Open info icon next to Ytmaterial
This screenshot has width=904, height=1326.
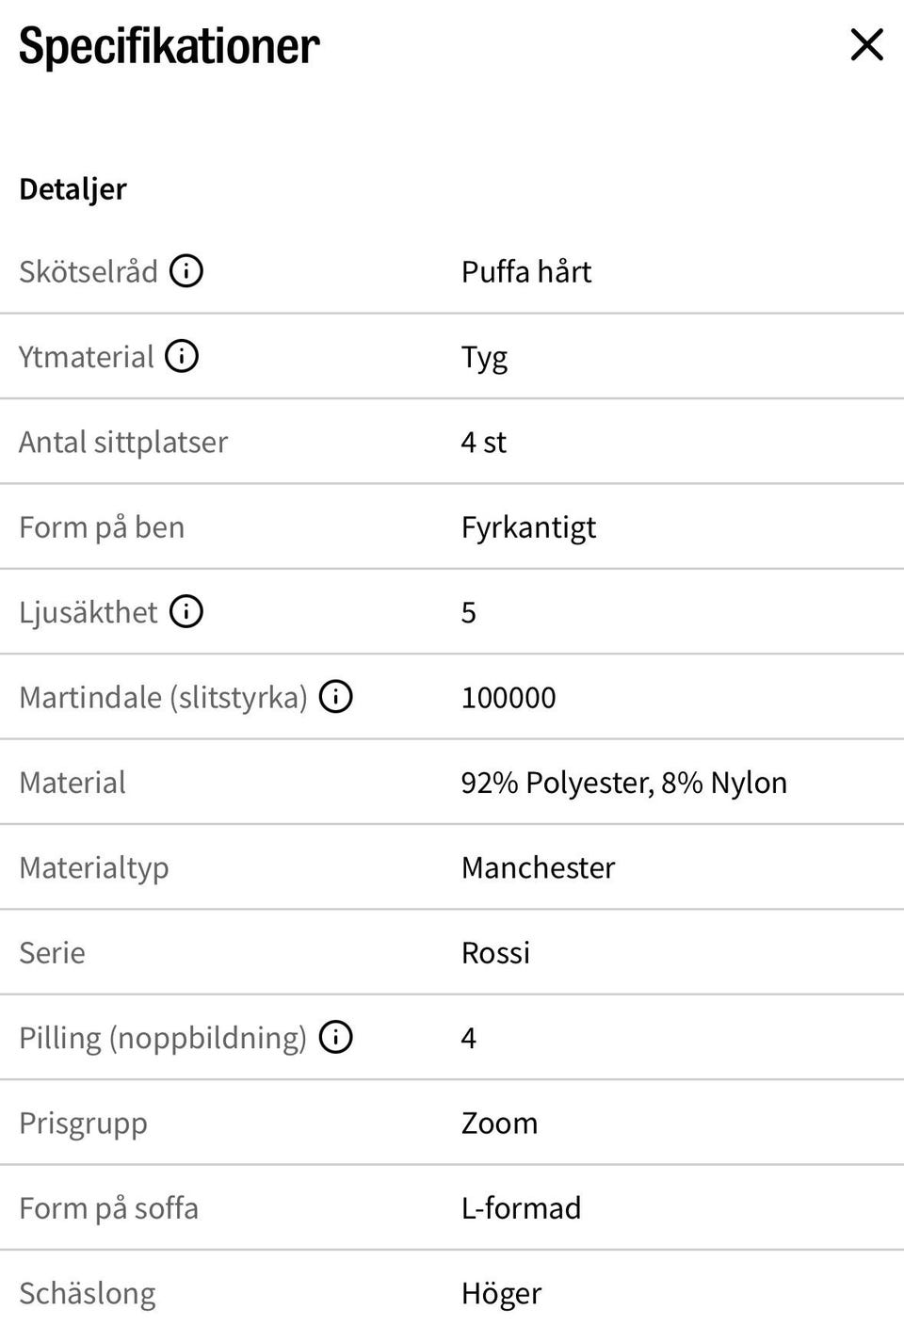tap(182, 356)
